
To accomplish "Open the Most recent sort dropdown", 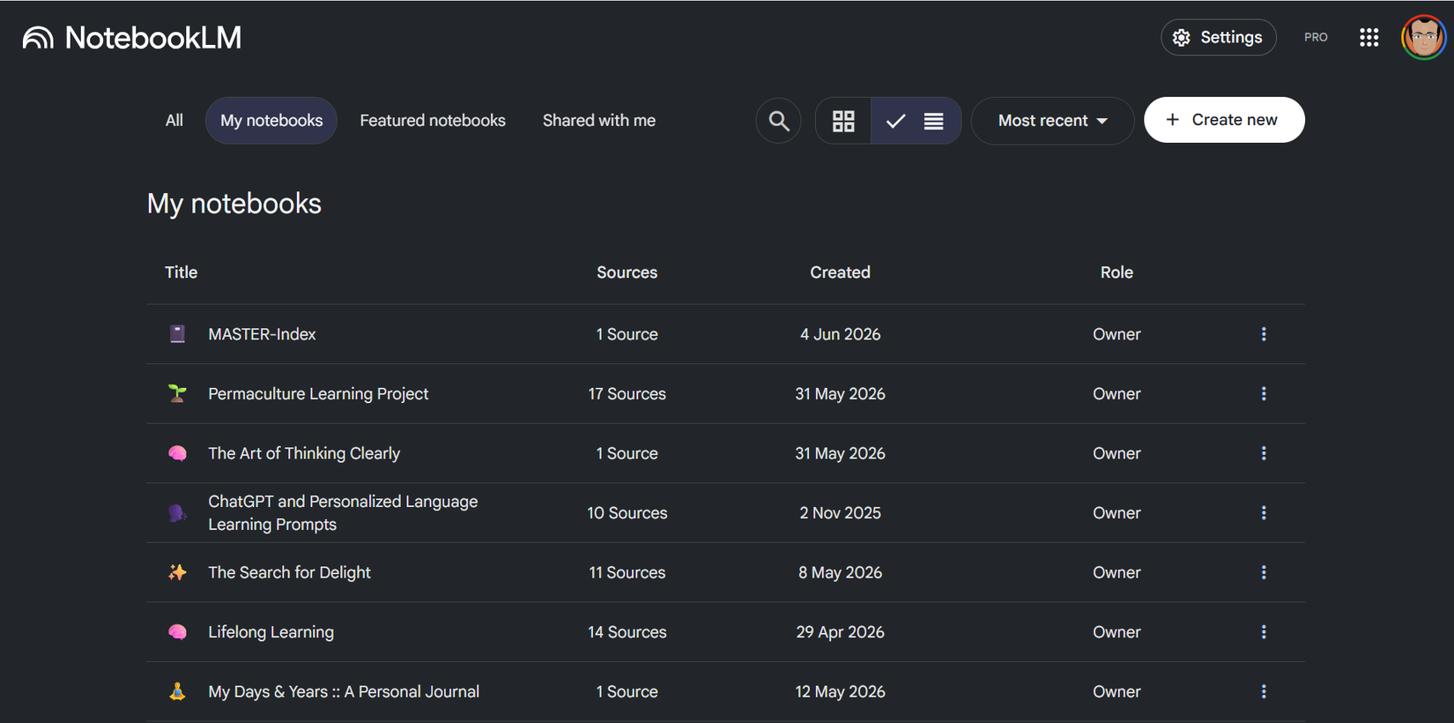I will (x=1052, y=121).
